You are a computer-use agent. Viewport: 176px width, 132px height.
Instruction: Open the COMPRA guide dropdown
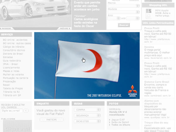coord(87,110)
